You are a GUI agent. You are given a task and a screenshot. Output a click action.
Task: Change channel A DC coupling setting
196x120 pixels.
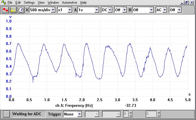point(110,10)
